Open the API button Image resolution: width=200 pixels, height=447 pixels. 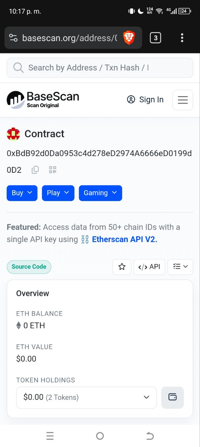[x=149, y=267]
